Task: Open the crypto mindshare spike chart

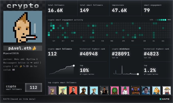Action: [126, 70]
